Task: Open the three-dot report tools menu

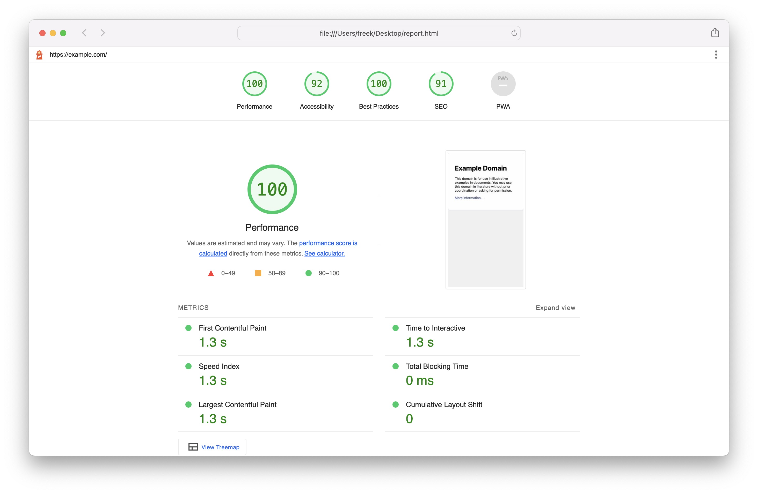Action: point(716,55)
